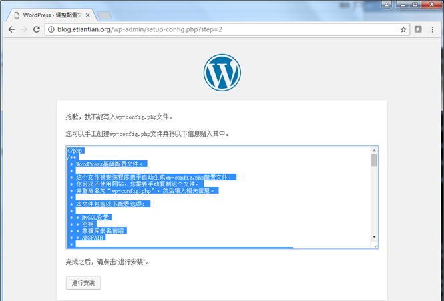Image resolution: width=444 pixels, height=301 pixels.
Task: Minimize the Chrome window
Action: coord(403,4)
